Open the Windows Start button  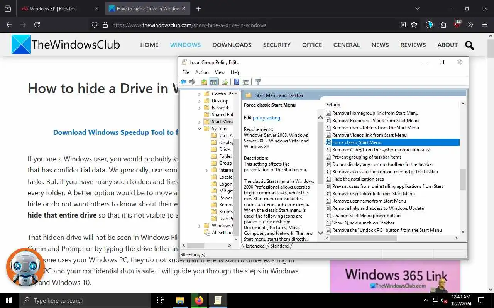(x=9, y=300)
